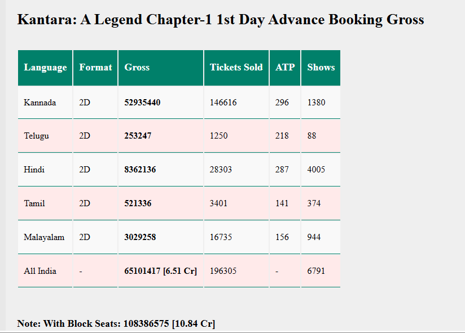Click the ATP column header
465x333 pixels.
(x=285, y=68)
